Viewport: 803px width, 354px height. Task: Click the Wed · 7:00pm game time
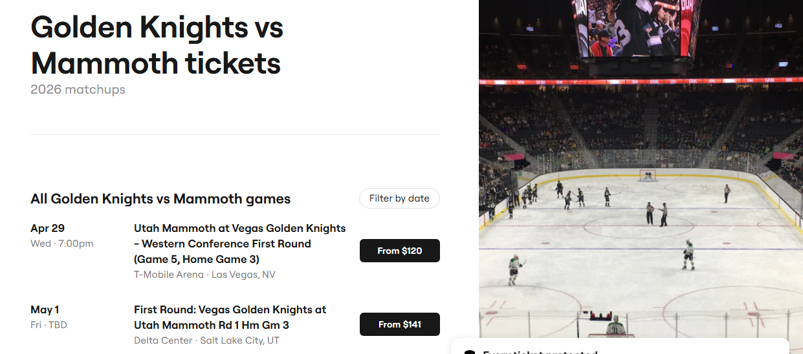click(62, 244)
